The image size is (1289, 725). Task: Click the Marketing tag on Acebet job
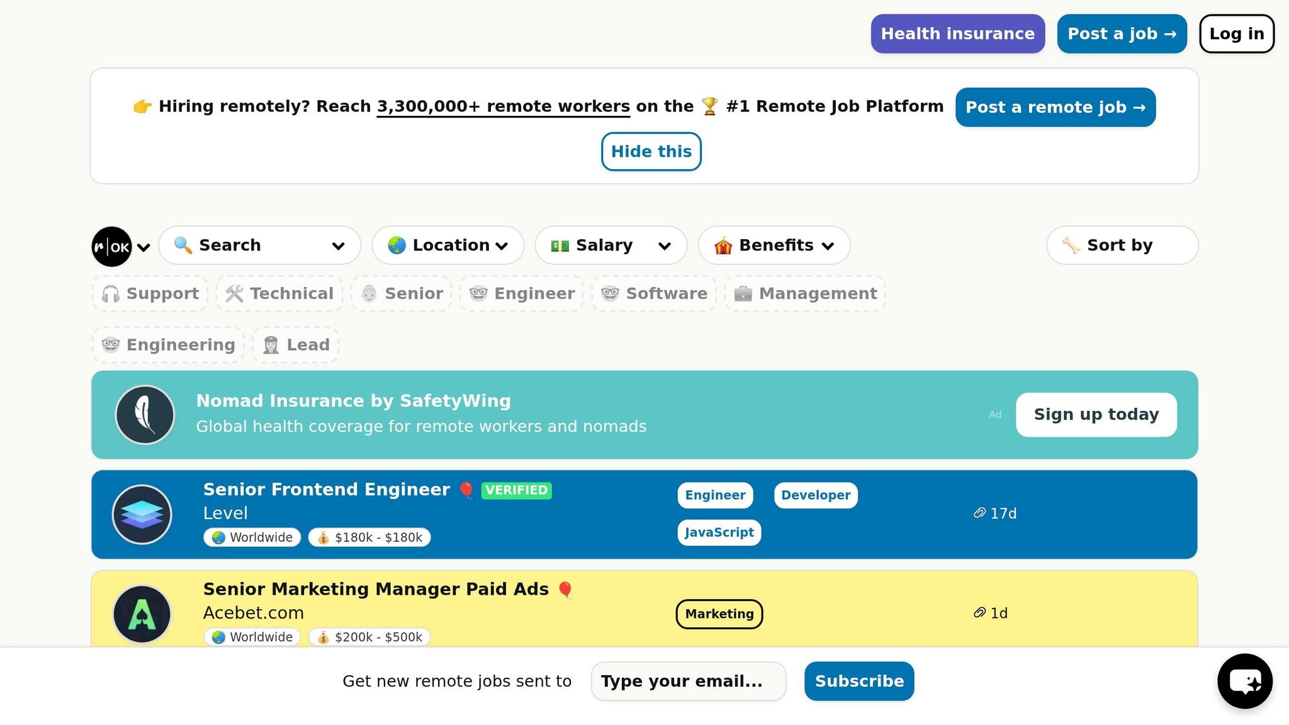coord(719,614)
